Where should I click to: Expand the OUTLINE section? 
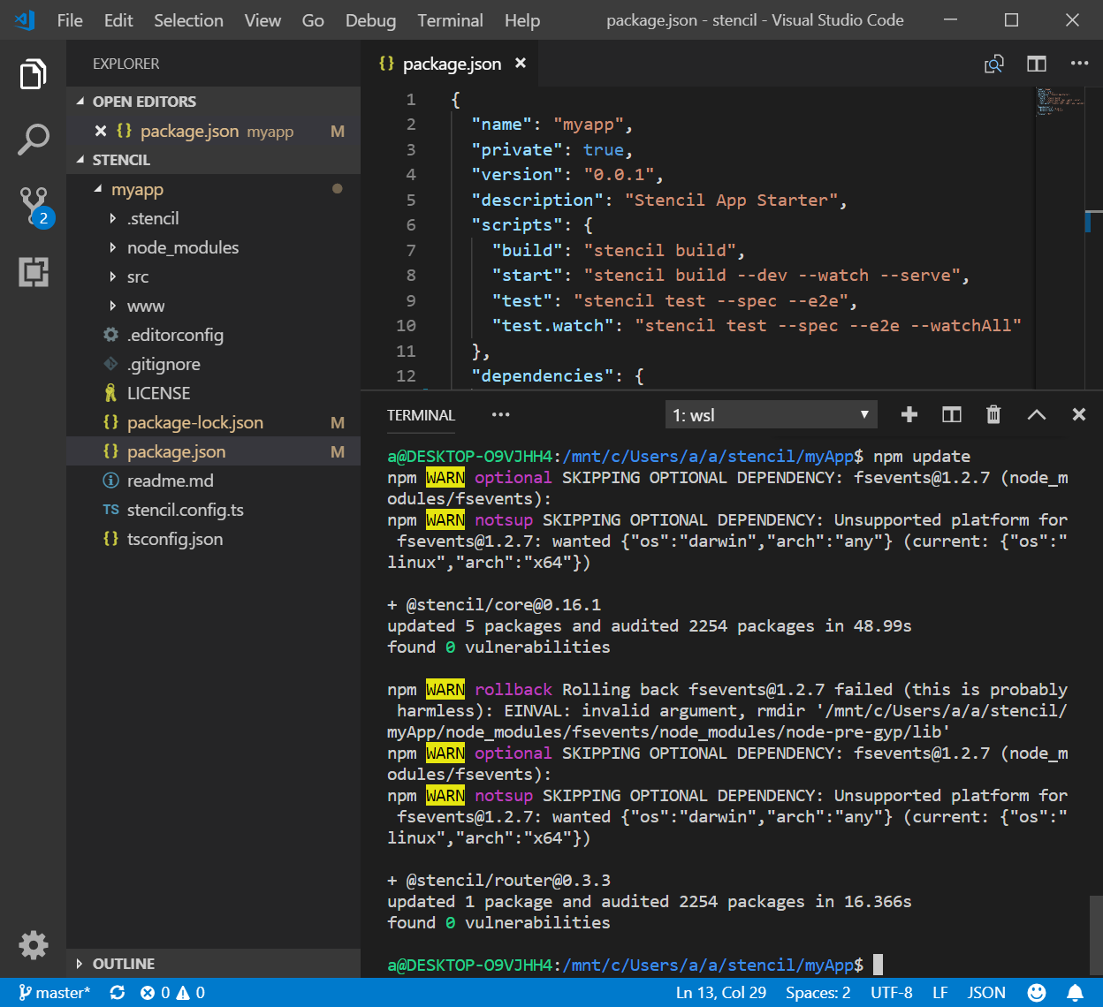[x=213, y=964]
